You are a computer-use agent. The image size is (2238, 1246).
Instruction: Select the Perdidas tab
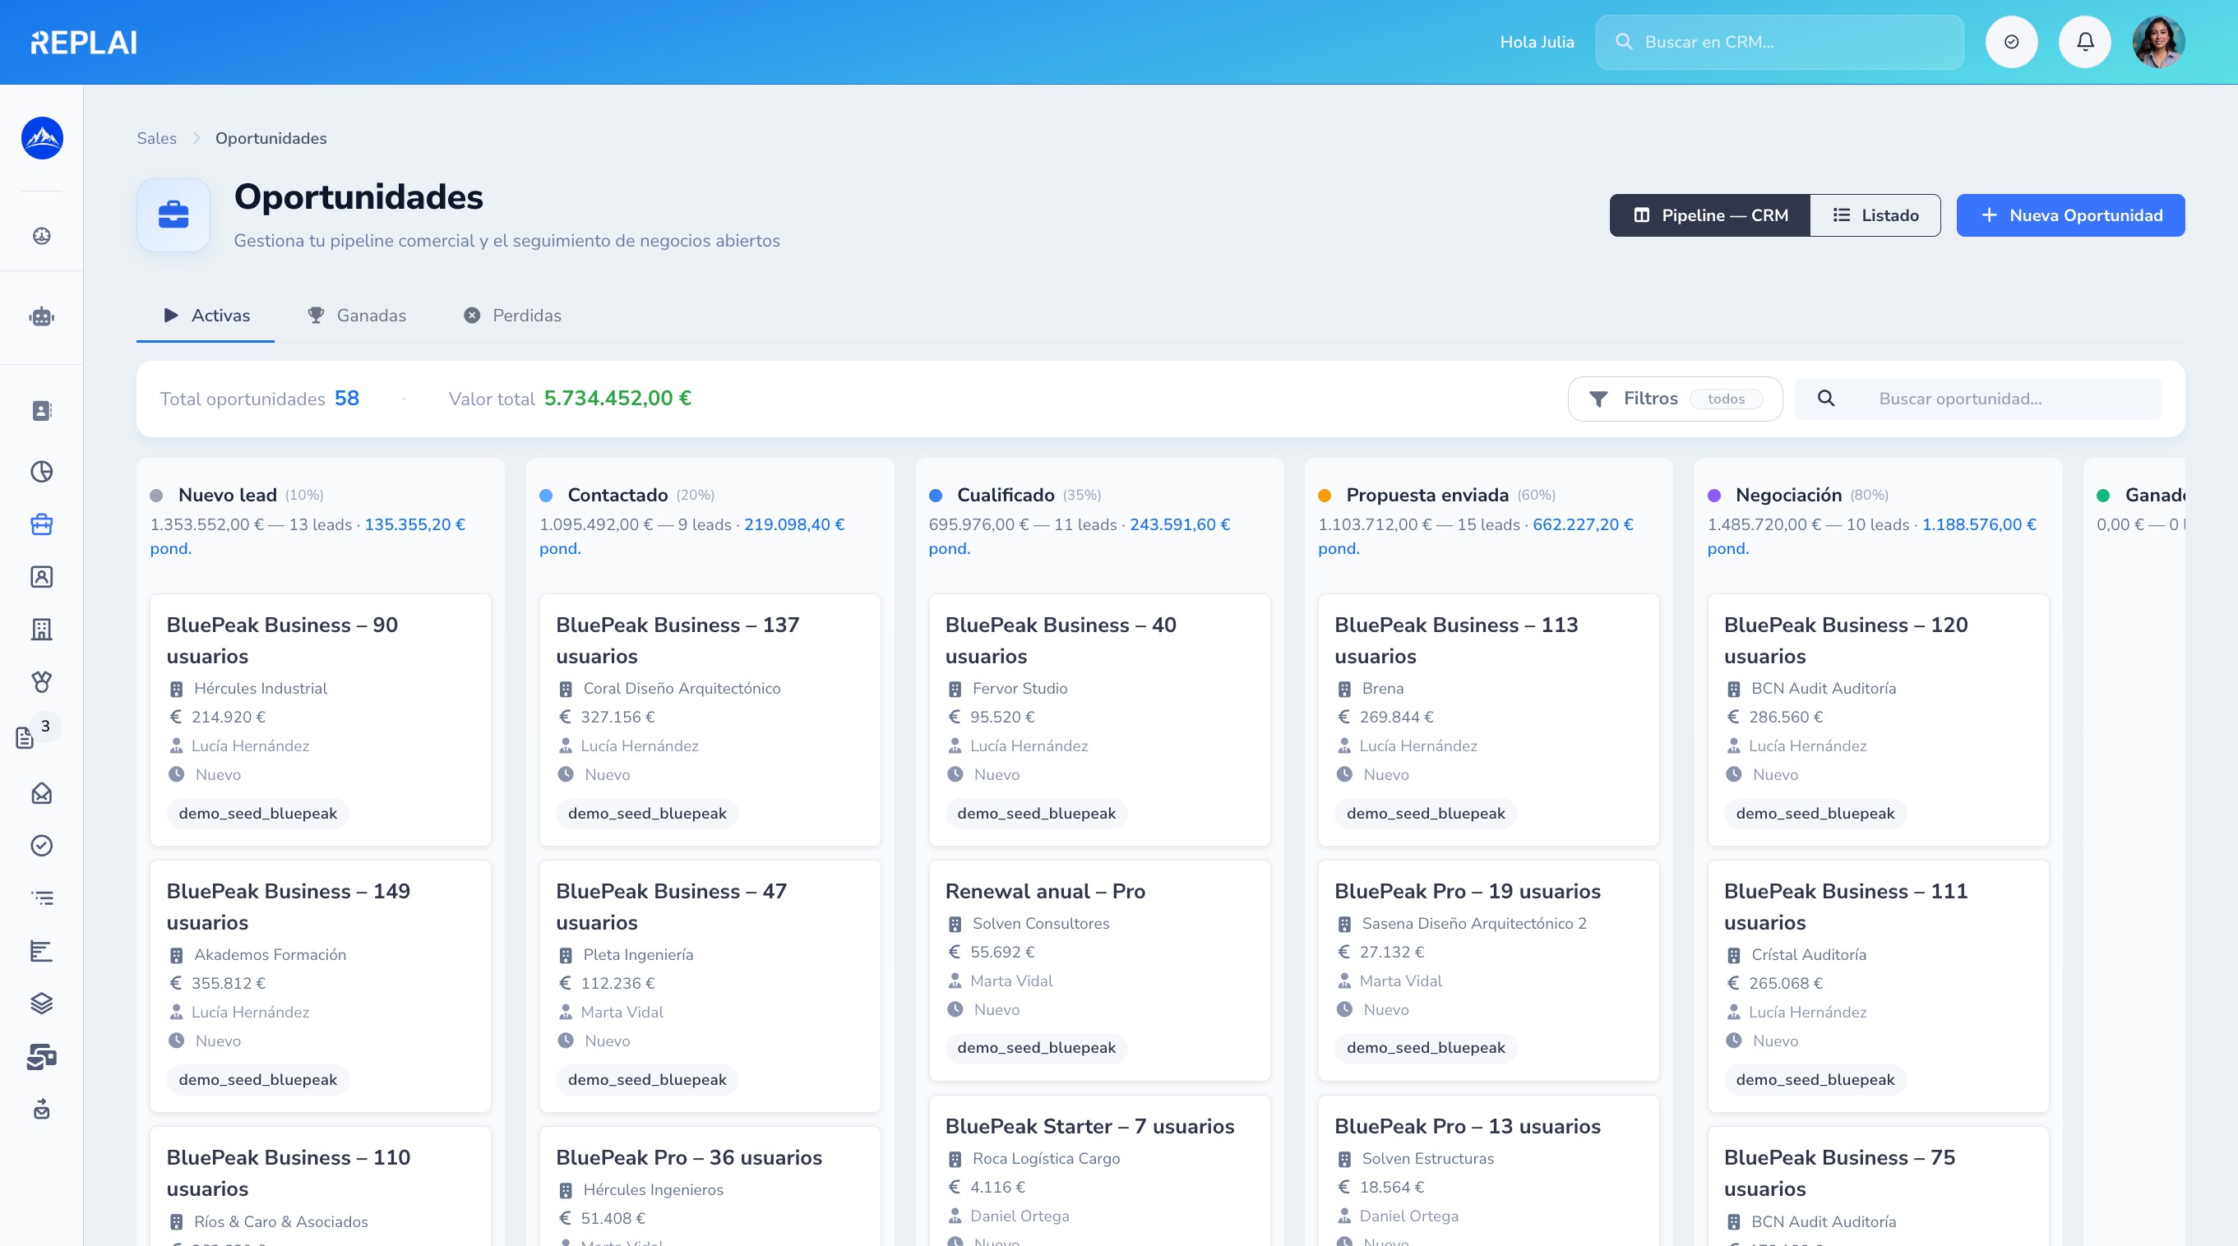tap(511, 315)
